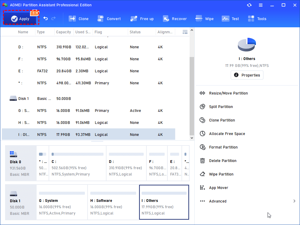
Task: Click the Test waveform toolbar icon
Action: coord(225,19)
